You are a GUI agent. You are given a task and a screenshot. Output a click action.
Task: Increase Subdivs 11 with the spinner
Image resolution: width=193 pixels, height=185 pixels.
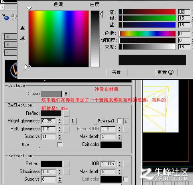[60, 135]
